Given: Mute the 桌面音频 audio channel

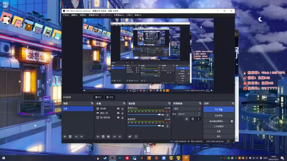Looking at the screenshot, I should point(163,126).
